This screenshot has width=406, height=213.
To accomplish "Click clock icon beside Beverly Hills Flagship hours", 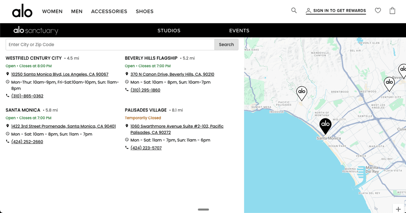I will 127,82.
